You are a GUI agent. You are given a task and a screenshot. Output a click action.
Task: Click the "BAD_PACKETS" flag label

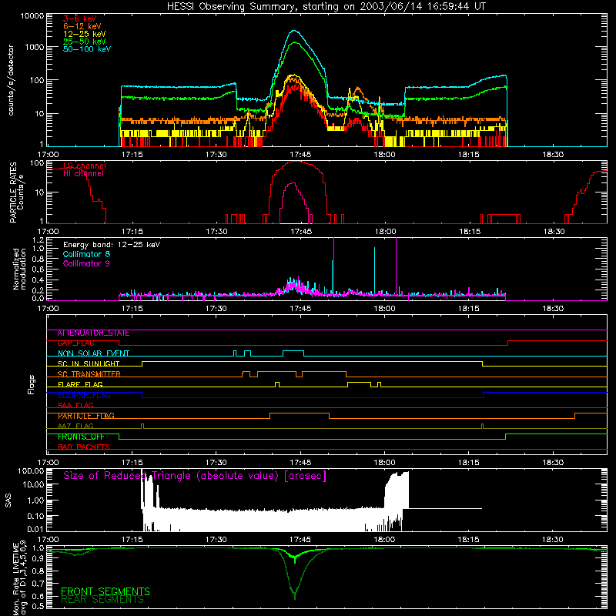tap(84, 447)
